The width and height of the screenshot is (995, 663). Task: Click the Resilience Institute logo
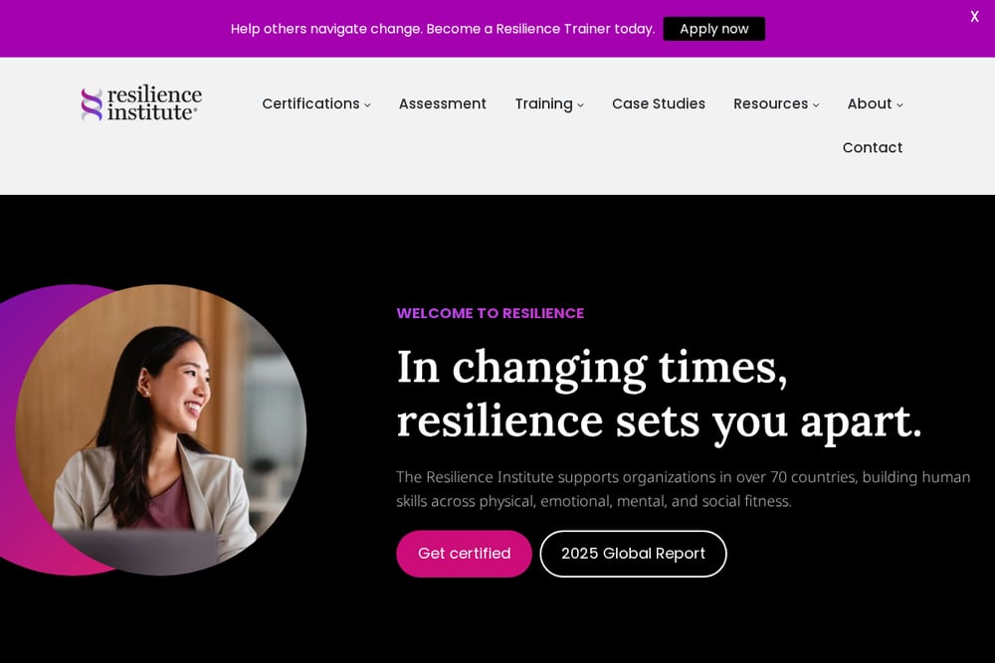point(141,103)
